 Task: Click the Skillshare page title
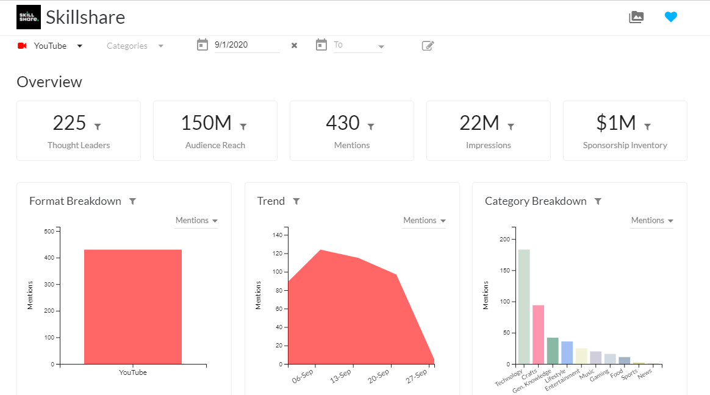(85, 17)
